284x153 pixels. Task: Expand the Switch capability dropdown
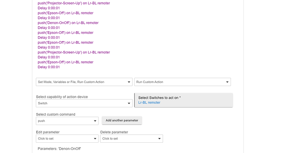click(x=84, y=103)
